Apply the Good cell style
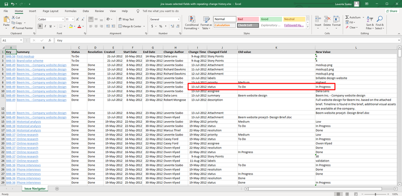402x196 pixels. (271, 19)
